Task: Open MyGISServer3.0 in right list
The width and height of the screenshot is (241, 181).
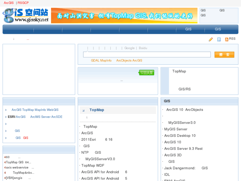Action: click(182, 123)
